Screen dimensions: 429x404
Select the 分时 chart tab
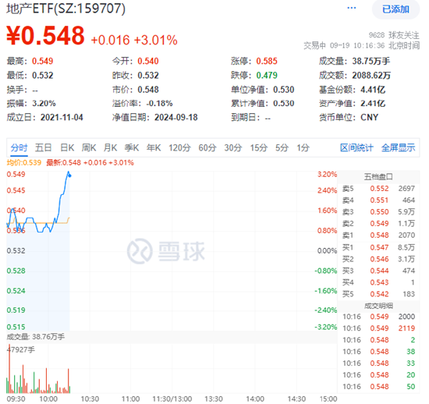pos(19,148)
